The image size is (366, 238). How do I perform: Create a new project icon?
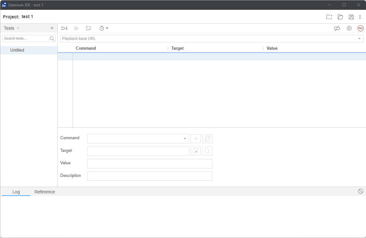329,17
